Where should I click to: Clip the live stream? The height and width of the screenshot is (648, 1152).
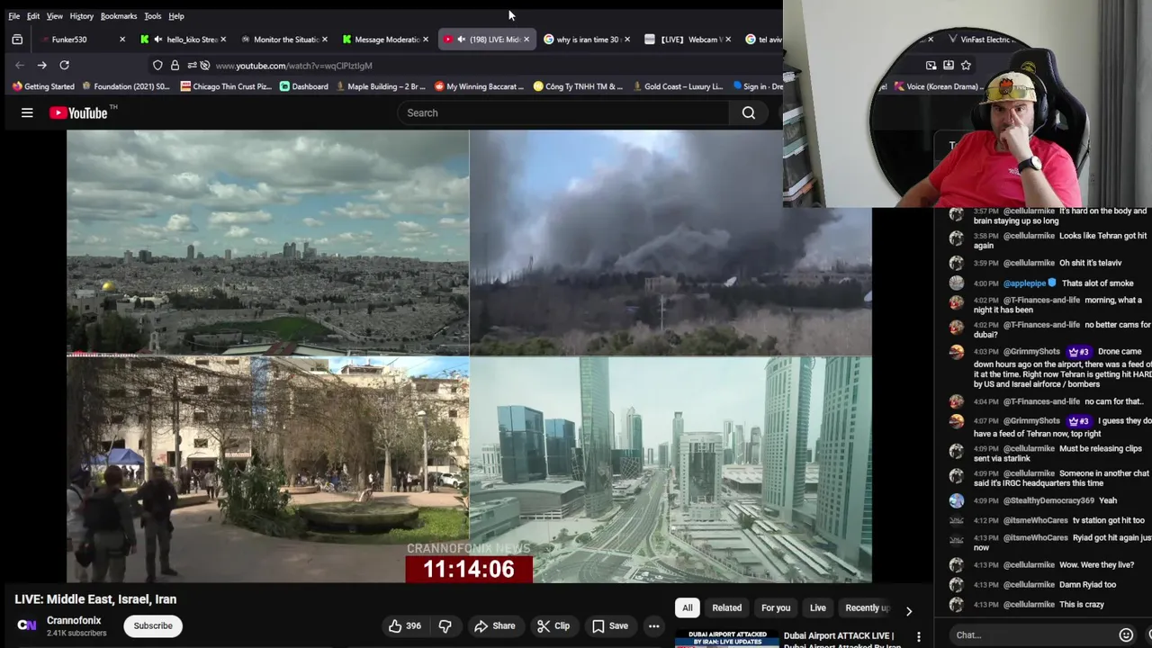tap(553, 625)
